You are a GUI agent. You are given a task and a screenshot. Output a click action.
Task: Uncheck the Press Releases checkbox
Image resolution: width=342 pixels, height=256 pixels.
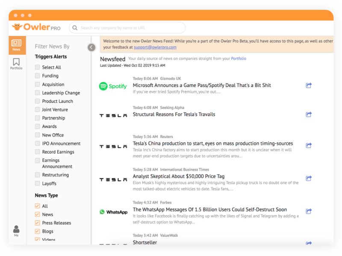(x=38, y=223)
